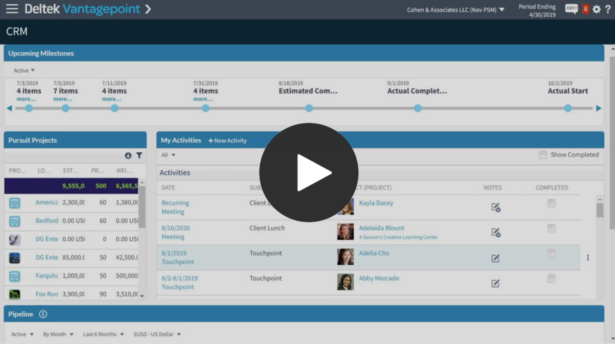Screen dimensions: 615x344
Task: Open the more options menu for Adelia Cho row
Action: (x=588, y=257)
